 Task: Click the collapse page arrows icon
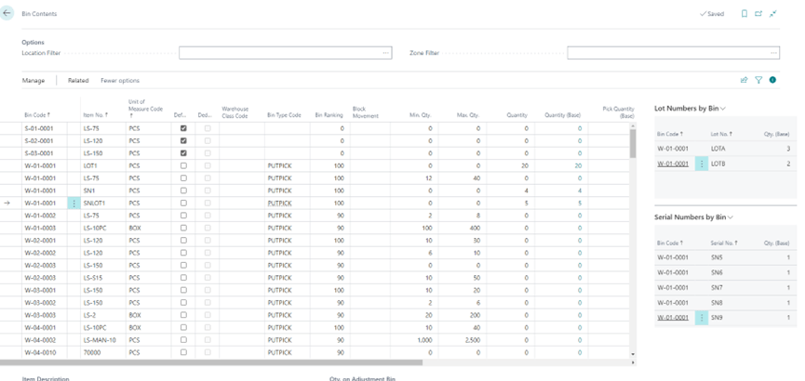tap(773, 14)
